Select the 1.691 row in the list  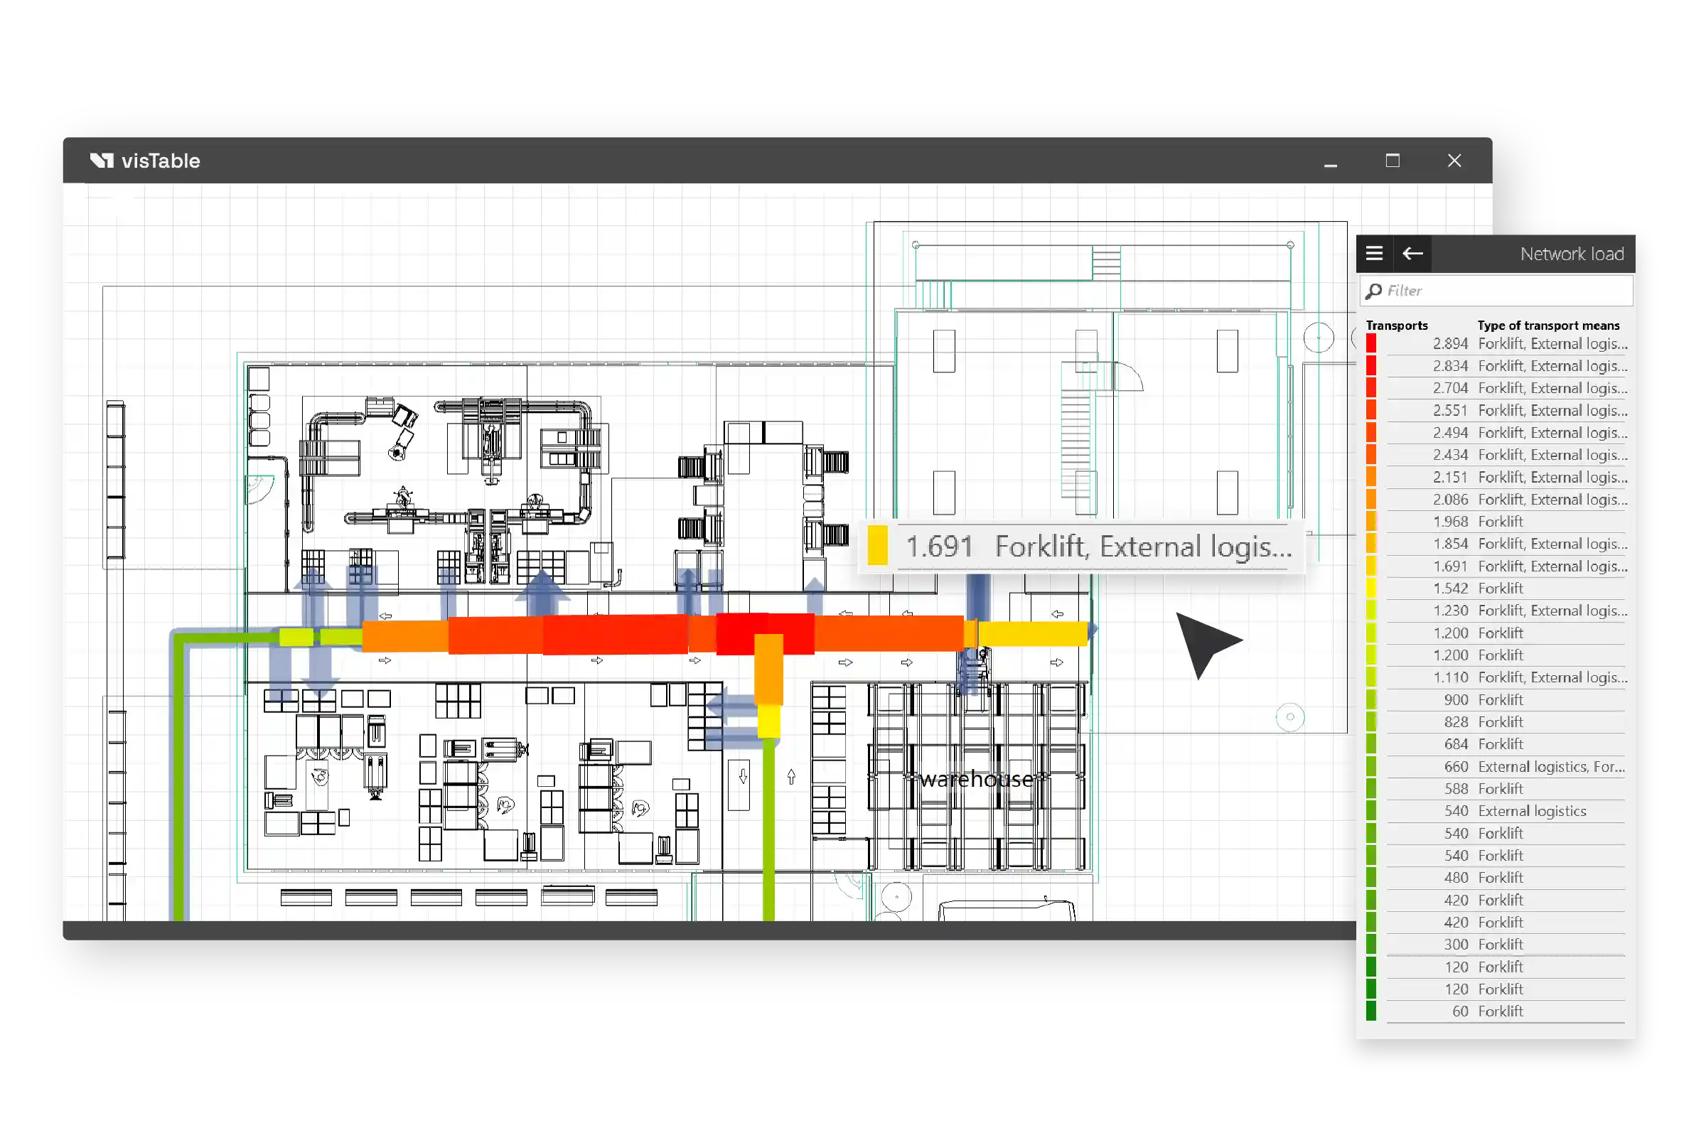click(x=1497, y=567)
